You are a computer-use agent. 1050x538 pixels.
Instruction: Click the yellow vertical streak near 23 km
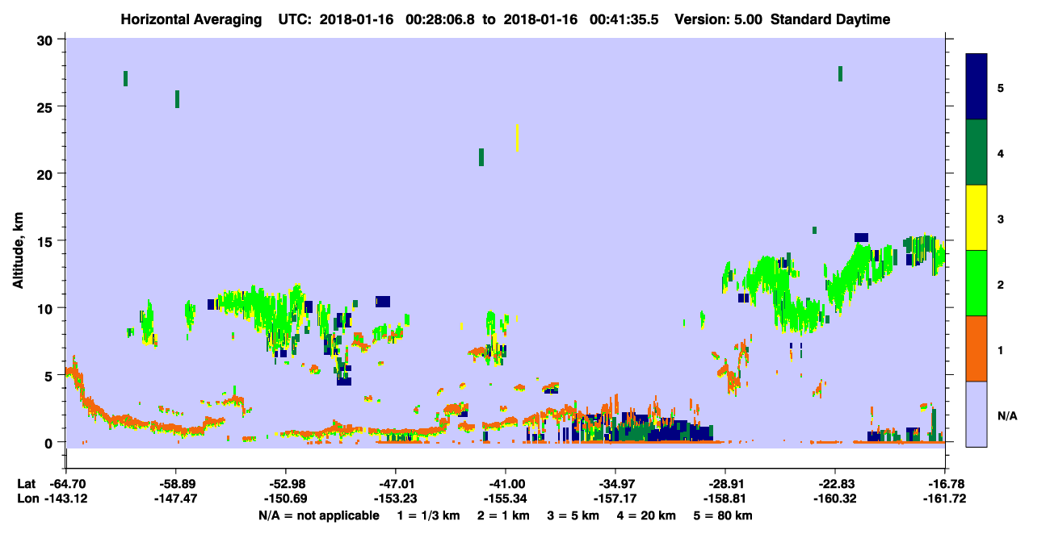517,138
